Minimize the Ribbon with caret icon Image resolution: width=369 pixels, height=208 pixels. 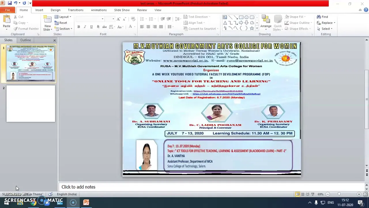click(x=360, y=10)
